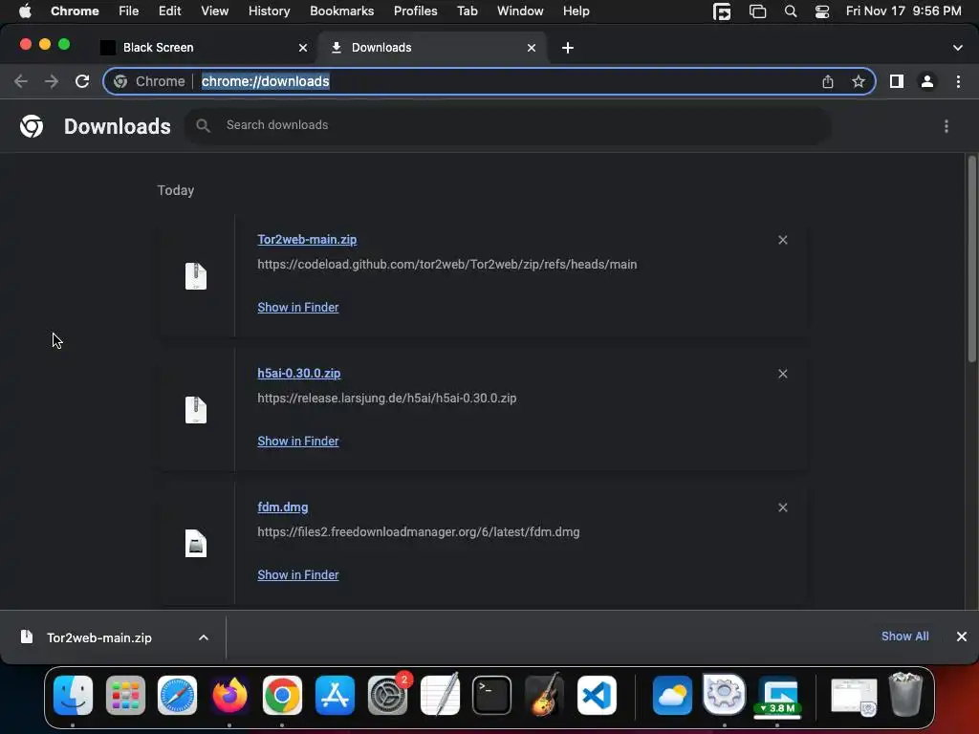979x734 pixels.
Task: Remove h5ai-0.30.0.zip from the list
Action: (x=783, y=374)
